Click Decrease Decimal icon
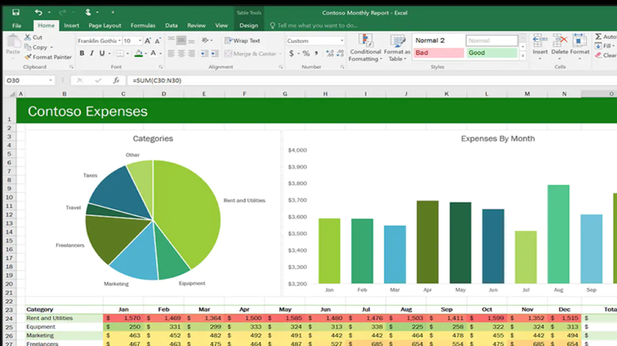This screenshot has height=346, width=617. (x=340, y=53)
